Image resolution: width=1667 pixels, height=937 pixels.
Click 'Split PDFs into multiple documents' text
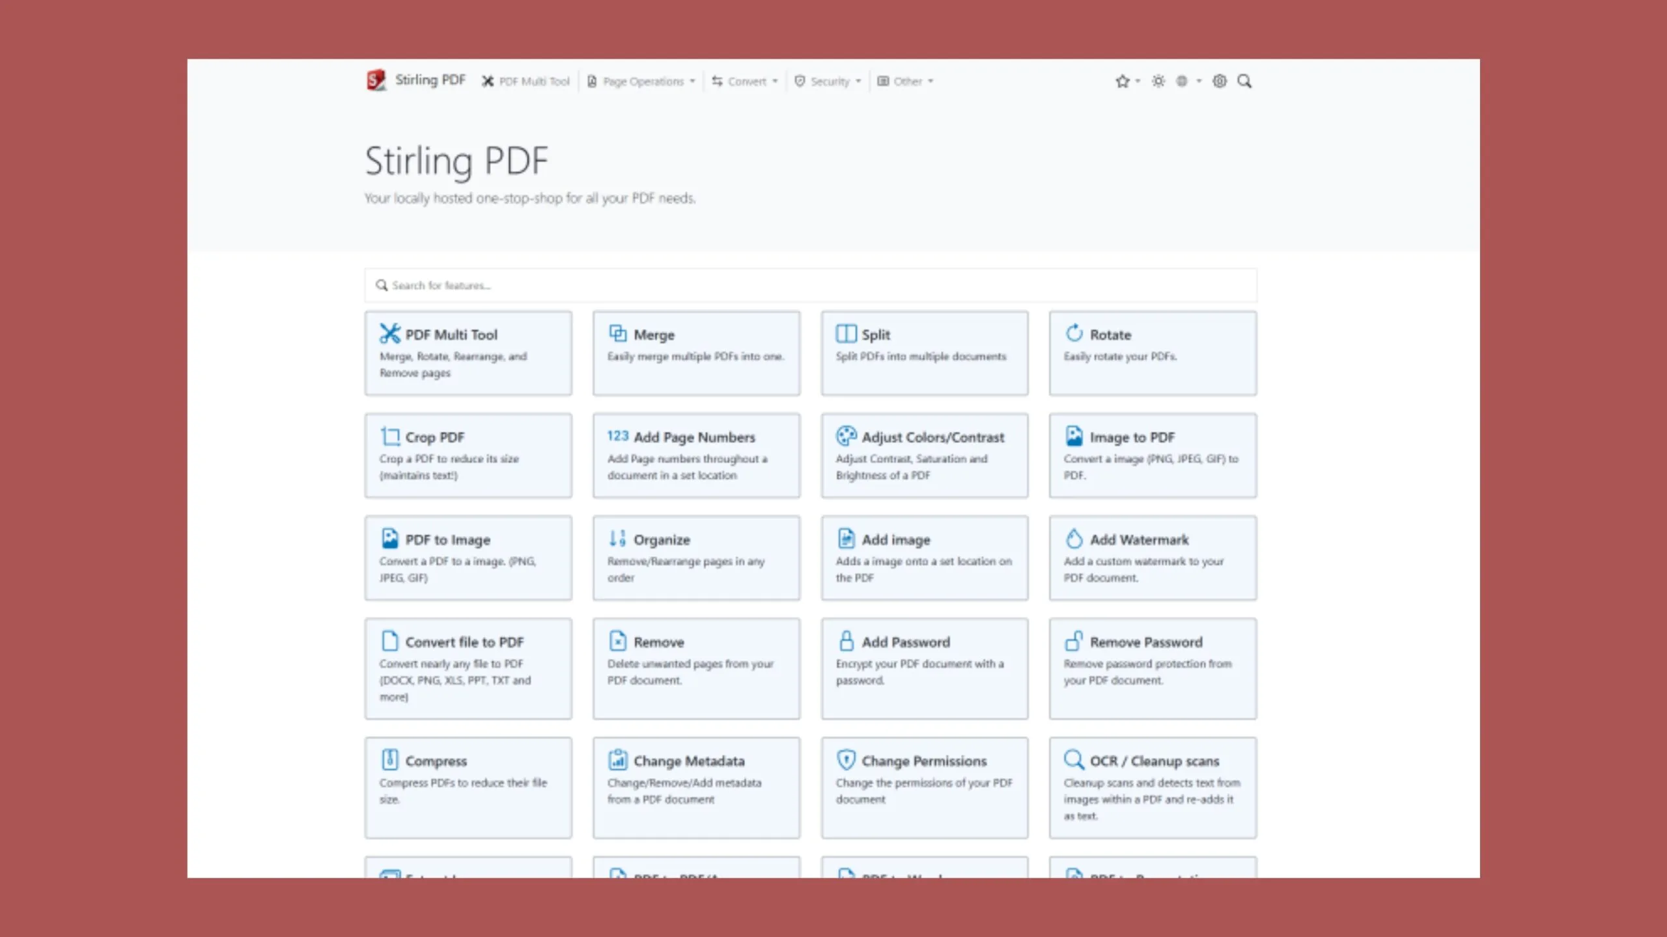click(x=921, y=357)
